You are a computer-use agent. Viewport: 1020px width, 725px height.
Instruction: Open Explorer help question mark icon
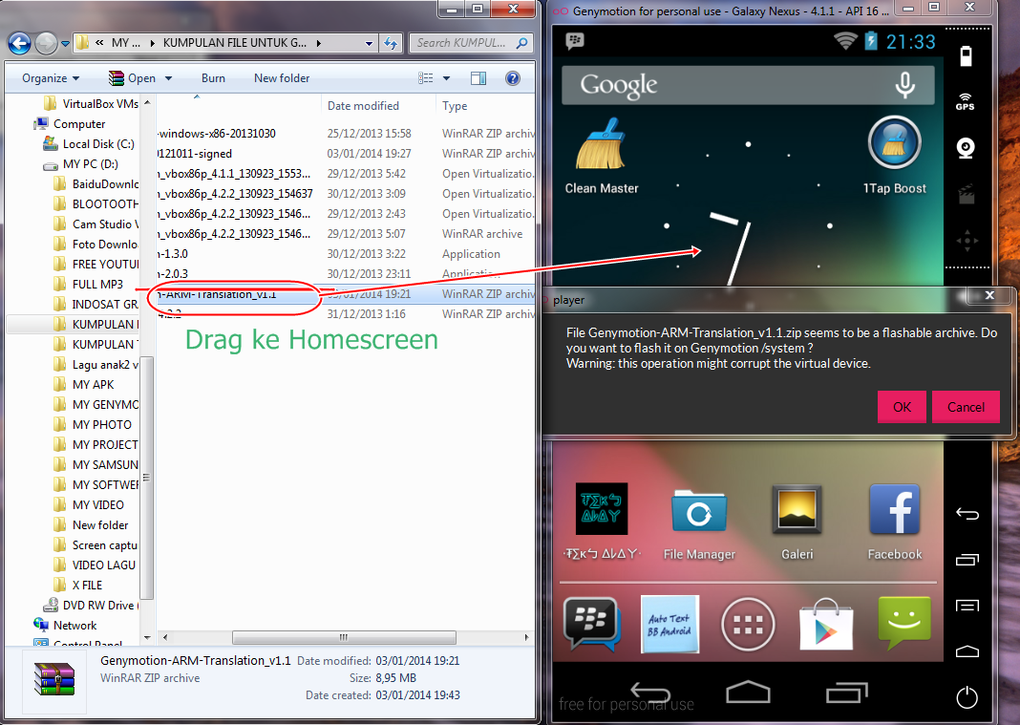click(513, 78)
